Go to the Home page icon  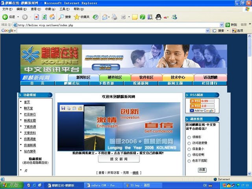[x=52, y=17]
